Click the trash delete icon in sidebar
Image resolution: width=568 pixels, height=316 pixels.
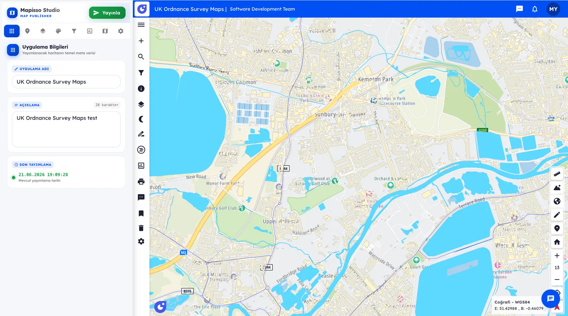coord(141,228)
